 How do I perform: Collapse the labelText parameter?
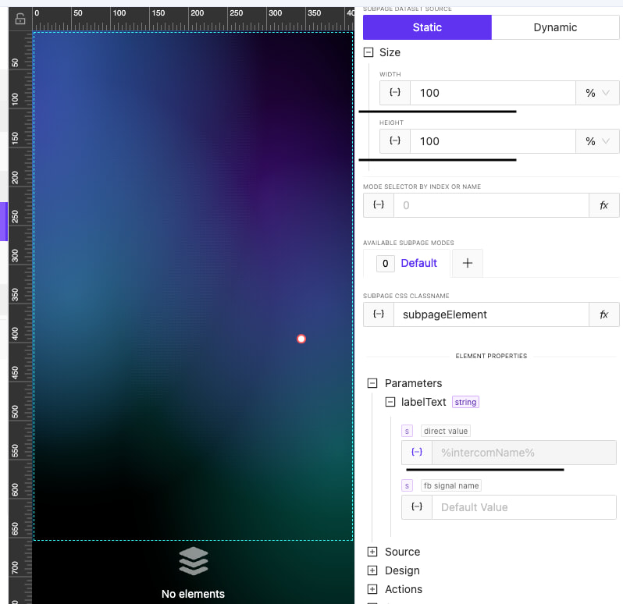[390, 402]
